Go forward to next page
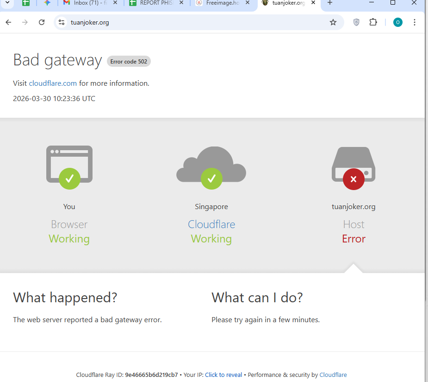The width and height of the screenshot is (428, 382). point(25,22)
